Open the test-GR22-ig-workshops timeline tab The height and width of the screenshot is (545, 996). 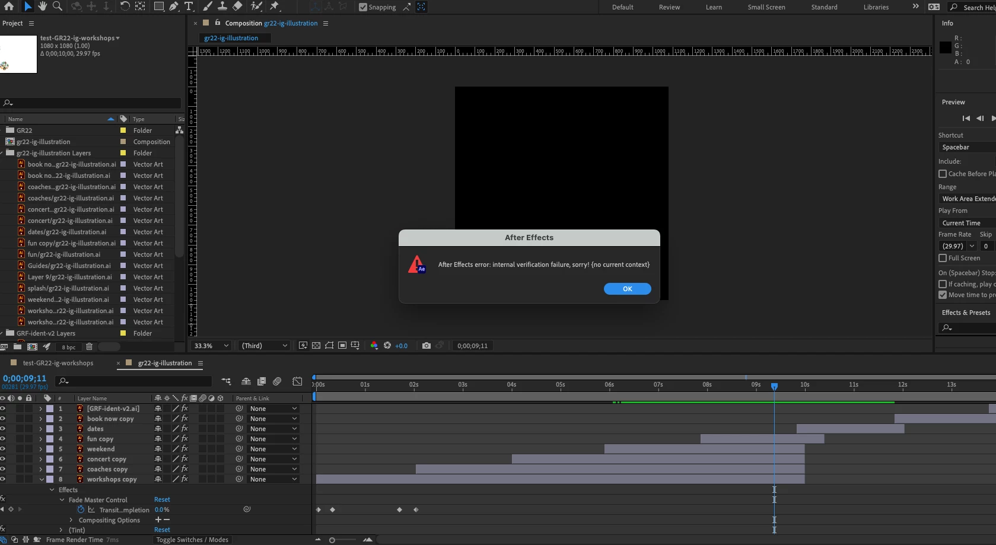[58, 363]
